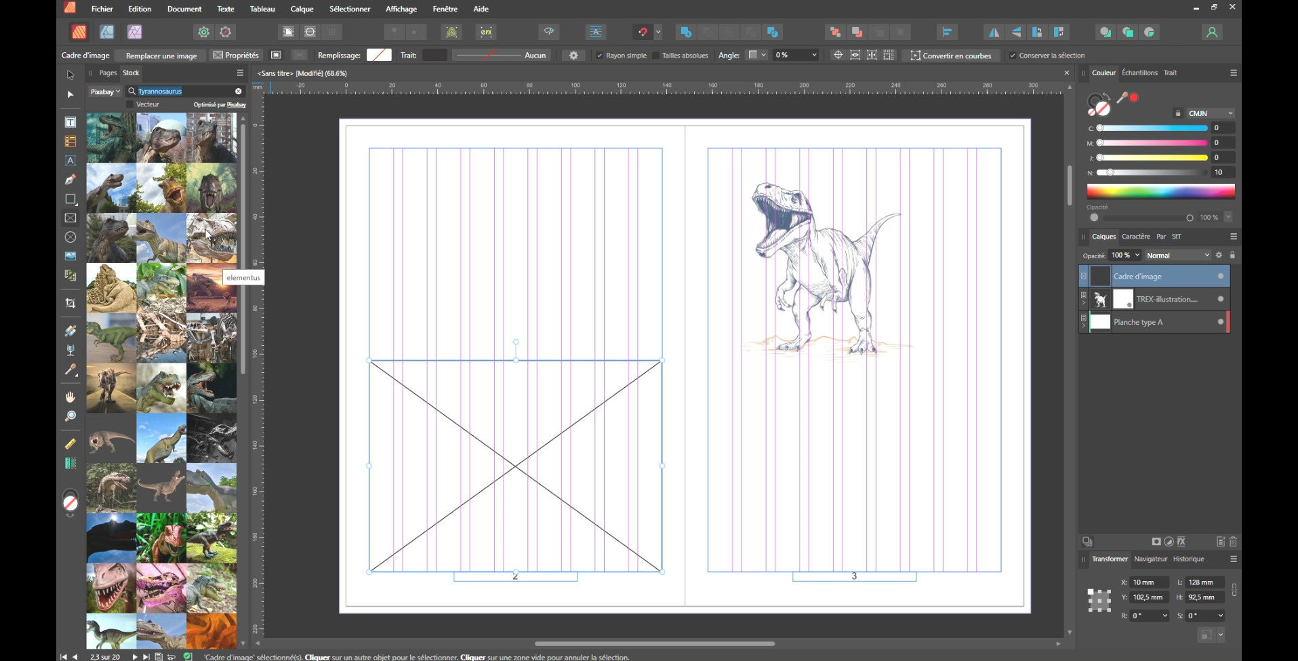Select the Place Image tool
Viewport: 1298px width, 661px height.
70,256
